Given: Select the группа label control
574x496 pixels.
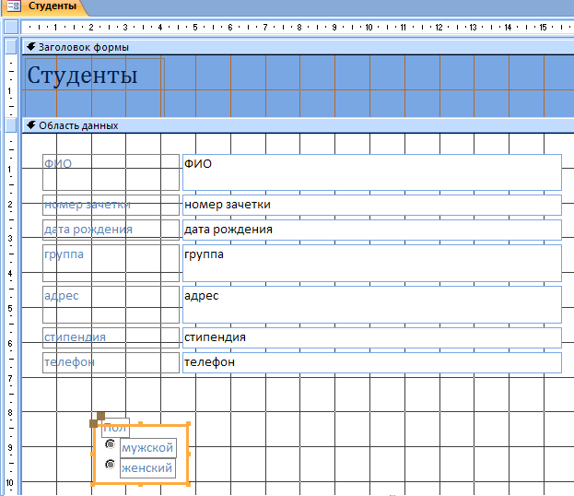Looking at the screenshot, I should [111, 264].
